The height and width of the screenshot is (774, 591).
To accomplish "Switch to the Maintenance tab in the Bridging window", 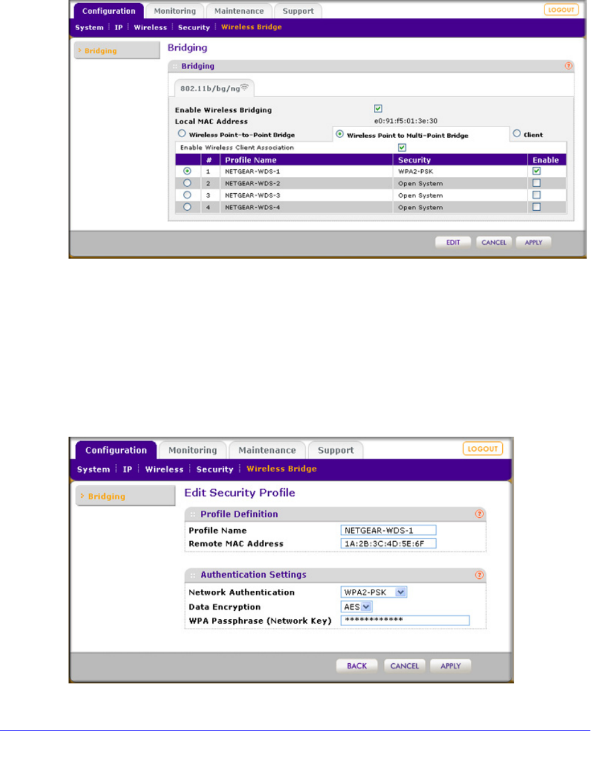I will pos(240,11).
